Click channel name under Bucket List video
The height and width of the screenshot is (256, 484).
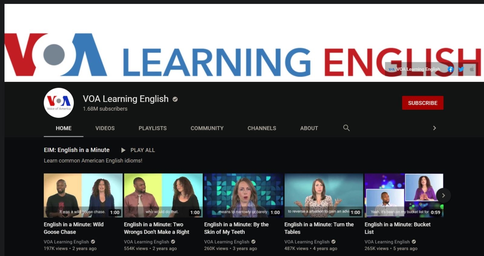(x=387, y=242)
